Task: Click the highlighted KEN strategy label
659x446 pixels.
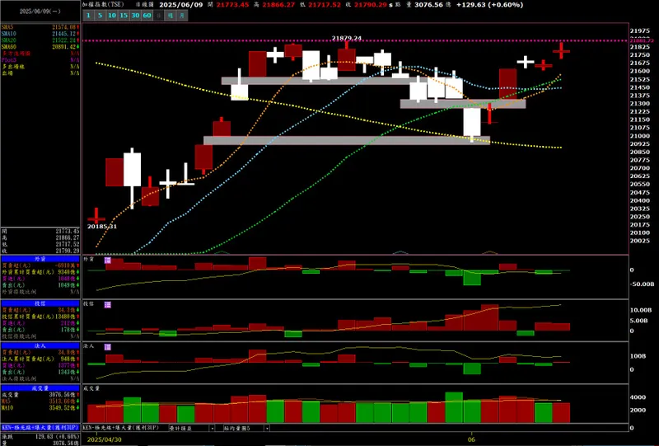Action: (x=40, y=428)
